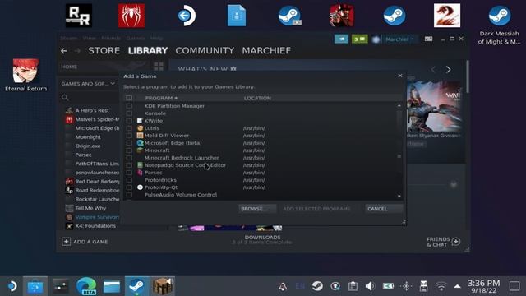The height and width of the screenshot is (296, 526).
Task: Open the green friend notifications icon
Action: coord(359,39)
